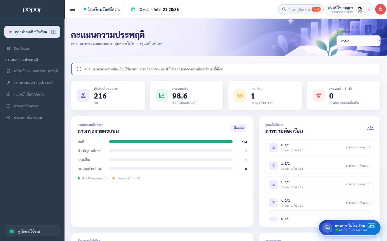This screenshot has width=387, height=241.
Task: Open ระบบบันทึกพฤติกรรม menu item
Action: (x=32, y=94)
